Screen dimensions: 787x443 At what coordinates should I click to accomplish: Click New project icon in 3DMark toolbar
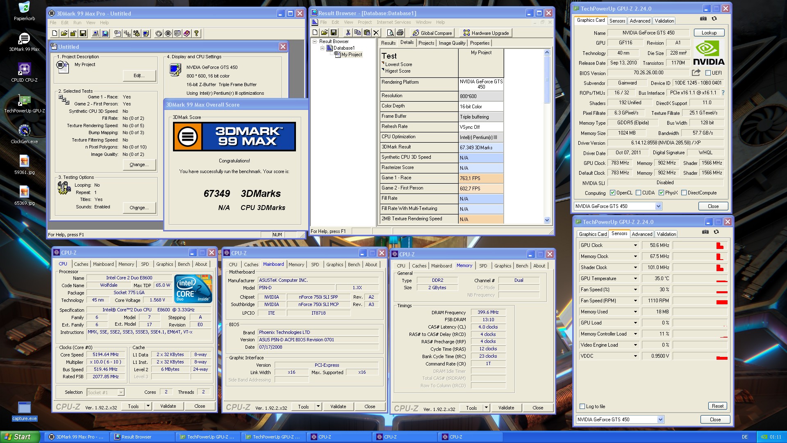point(55,33)
